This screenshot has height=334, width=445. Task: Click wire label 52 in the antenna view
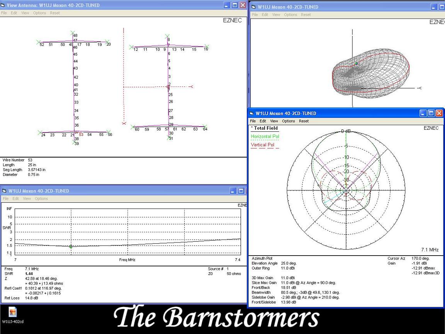(x=42, y=44)
